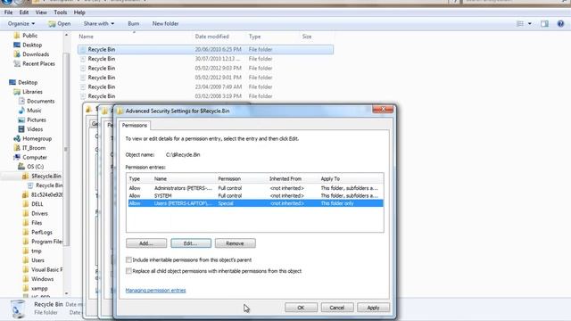Select Recycle Bin dated 05/02/2012 9:03 PM
The height and width of the screenshot is (321, 571).
click(205, 69)
